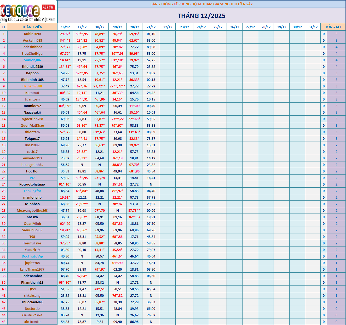Select Kubin2090's 16/12 cell showing 29,92*
This screenshot has height=325, width=346.
65,34
